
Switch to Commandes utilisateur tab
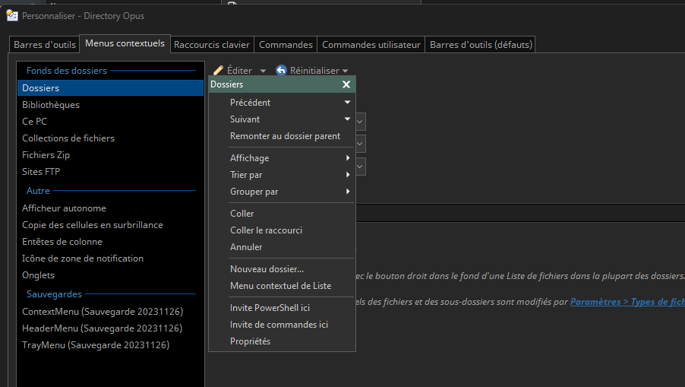coord(371,45)
